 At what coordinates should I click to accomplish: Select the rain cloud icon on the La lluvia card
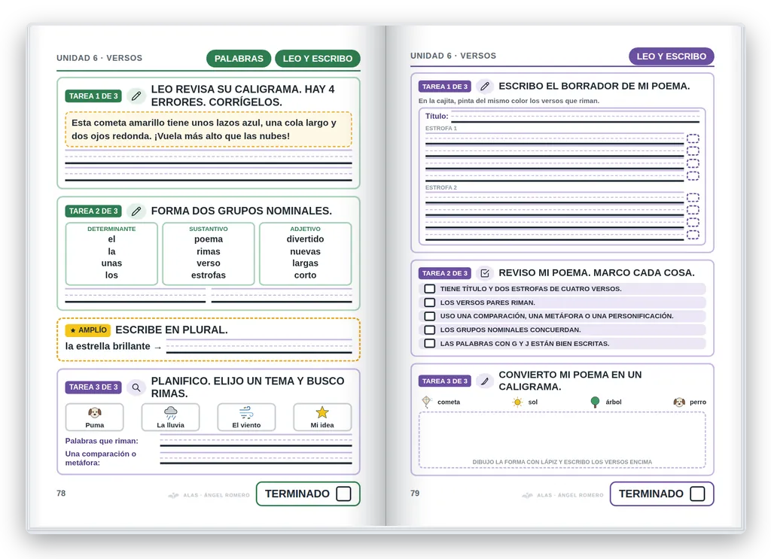point(171,412)
